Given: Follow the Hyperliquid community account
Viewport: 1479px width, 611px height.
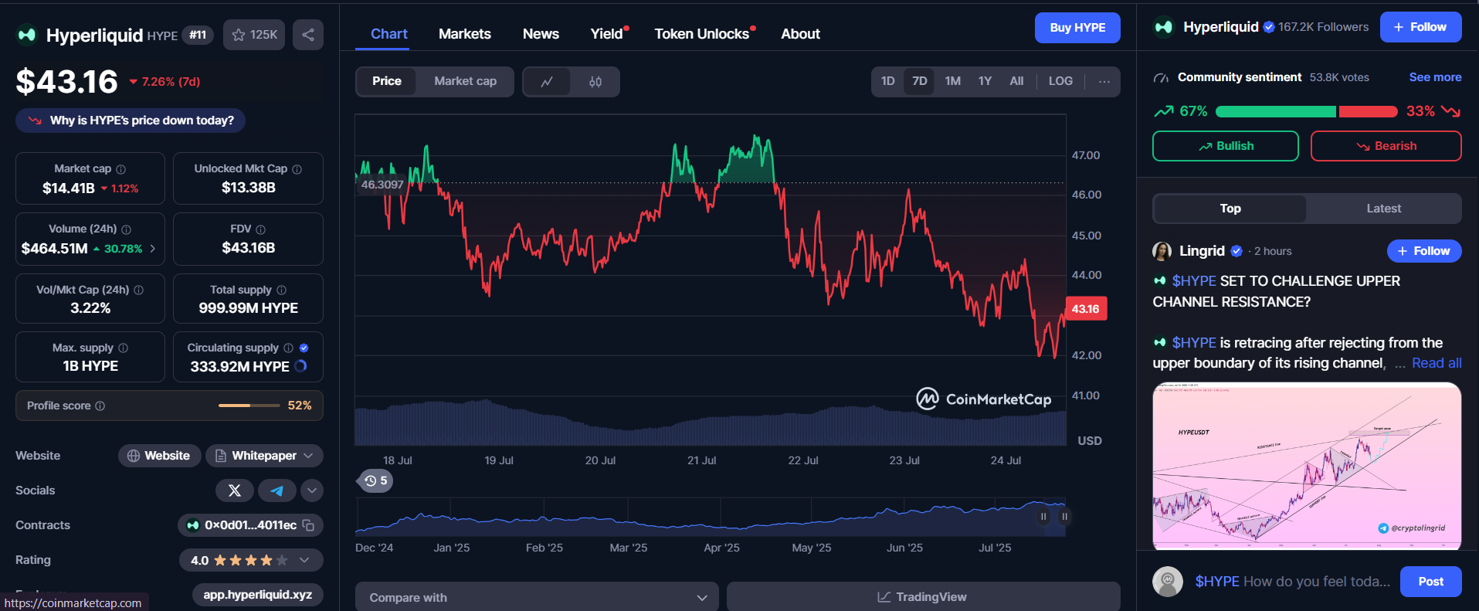Looking at the screenshot, I should 1421,27.
